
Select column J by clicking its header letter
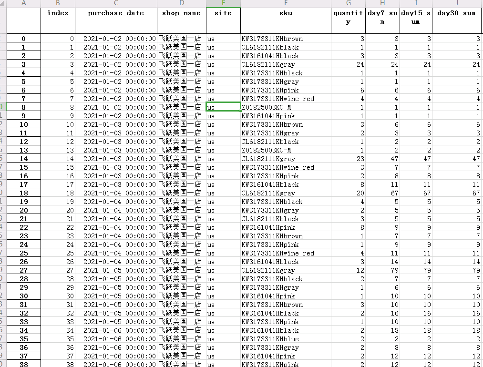tap(456, 4)
